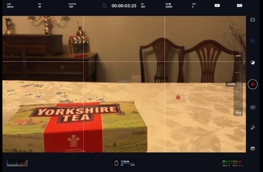Adjust the ISO 200 setting
Image resolution: width=263 pixels, height=172 pixels.
[143, 6]
